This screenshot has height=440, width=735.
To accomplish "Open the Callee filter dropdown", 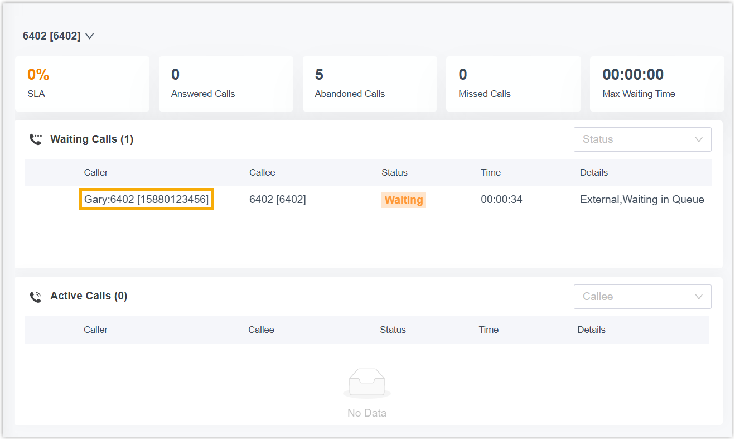I will pyautogui.click(x=642, y=297).
